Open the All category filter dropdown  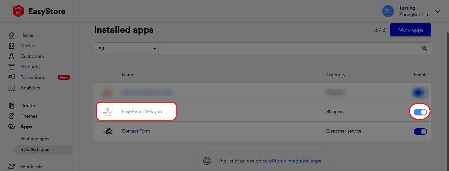tap(126, 49)
